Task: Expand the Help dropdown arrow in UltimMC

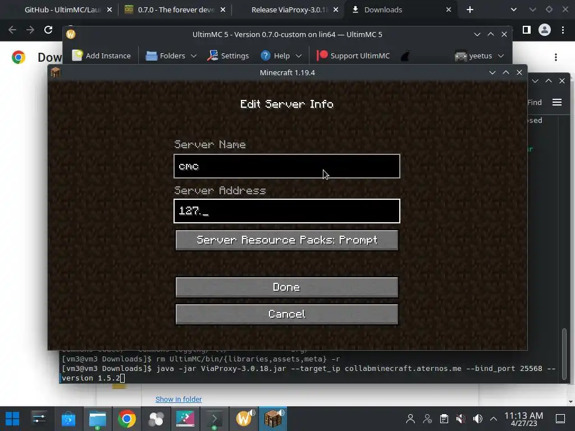Action: 299,56
